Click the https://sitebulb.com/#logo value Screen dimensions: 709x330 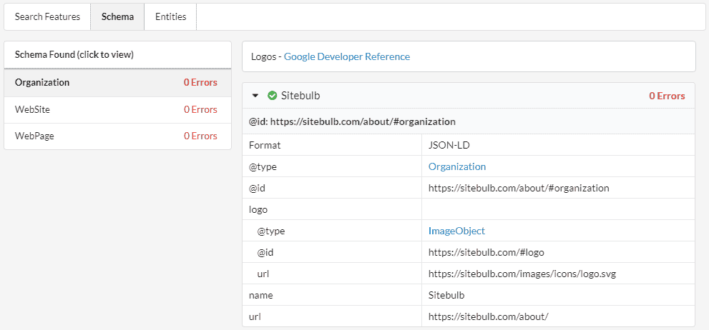click(x=486, y=252)
